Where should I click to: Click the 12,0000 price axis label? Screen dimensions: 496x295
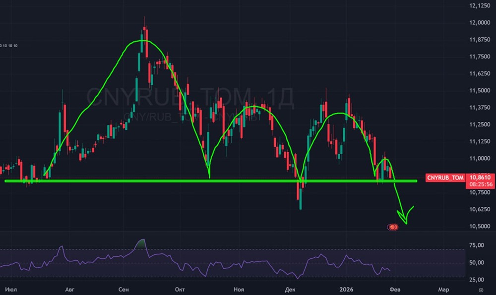pos(479,23)
